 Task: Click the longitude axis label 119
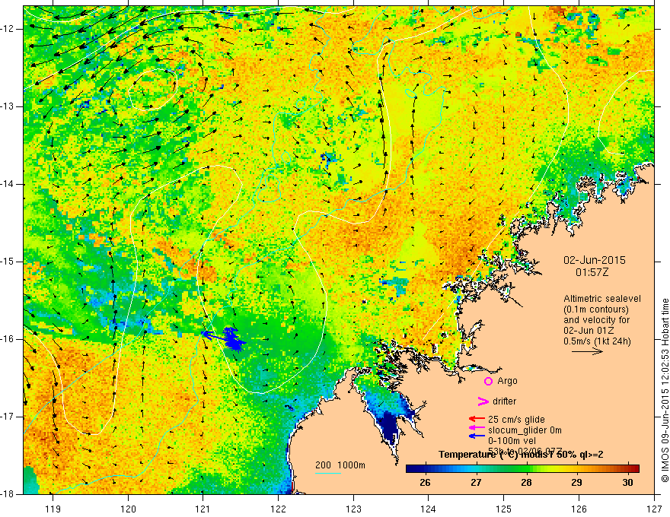[x=53, y=509]
